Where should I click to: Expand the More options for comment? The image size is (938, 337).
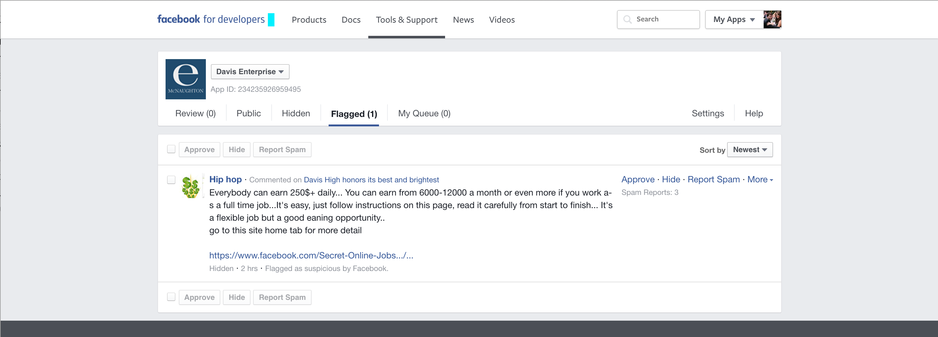[x=760, y=180]
